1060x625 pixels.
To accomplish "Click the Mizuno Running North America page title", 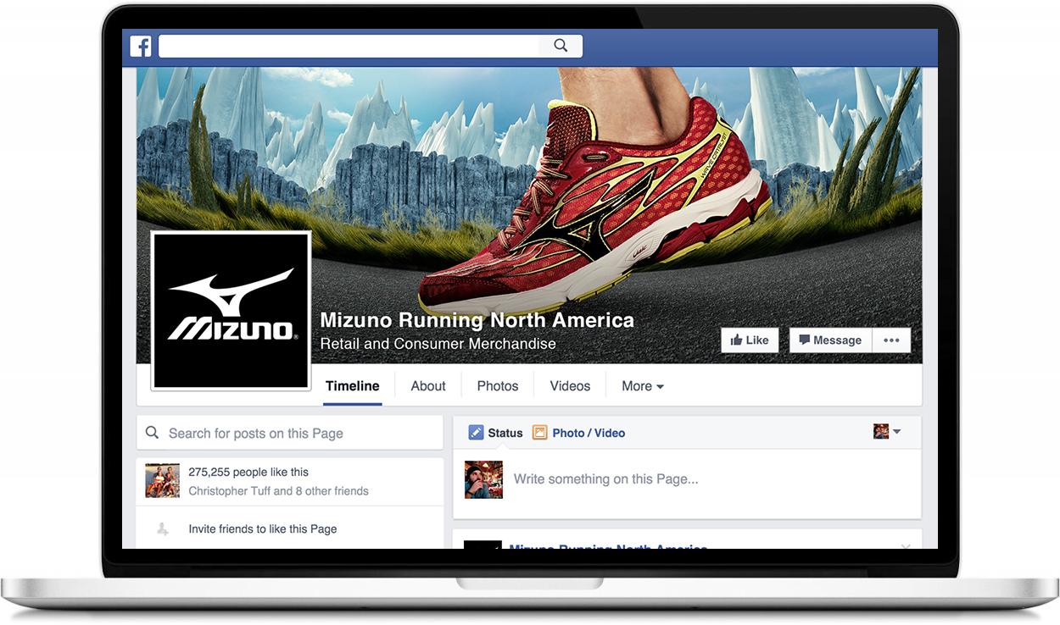I will [477, 320].
